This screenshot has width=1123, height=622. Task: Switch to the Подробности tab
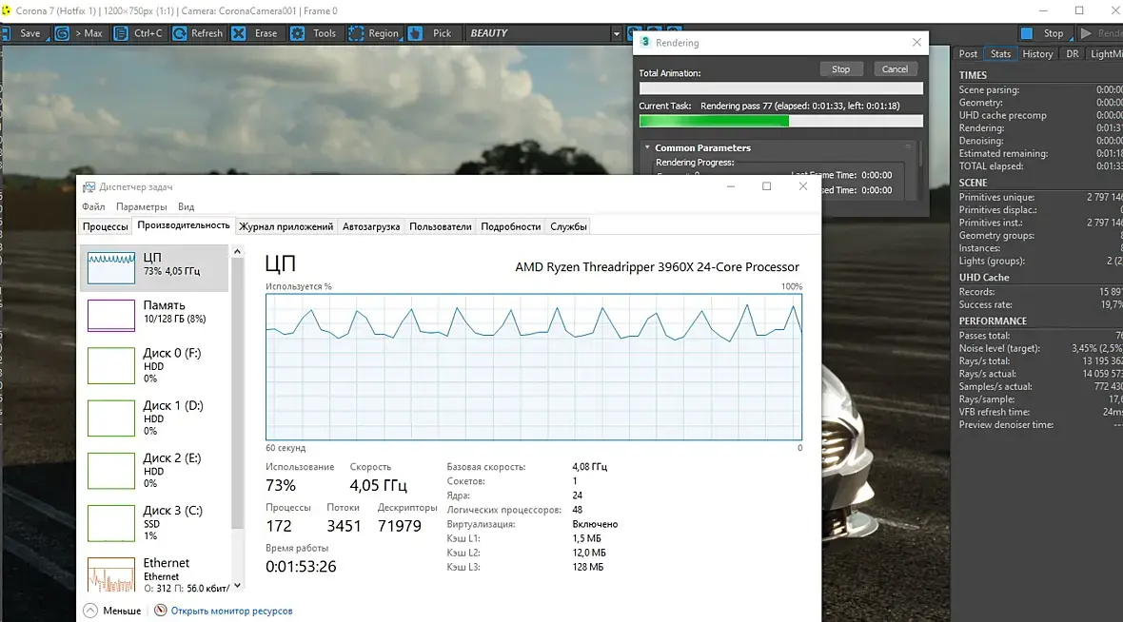tap(511, 226)
